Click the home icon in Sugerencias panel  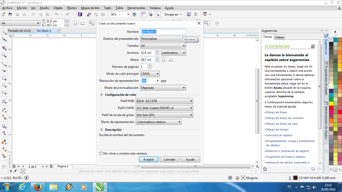[265, 169]
